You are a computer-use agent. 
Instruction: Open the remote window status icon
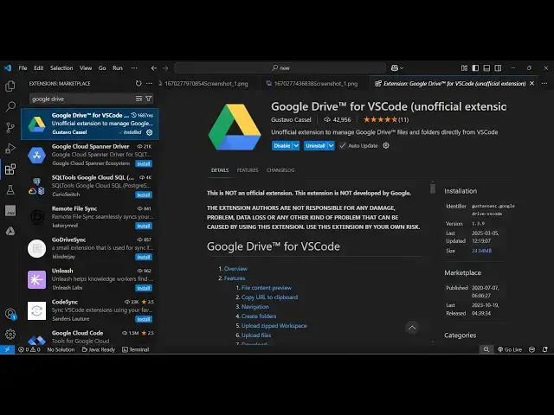[x=7, y=349]
